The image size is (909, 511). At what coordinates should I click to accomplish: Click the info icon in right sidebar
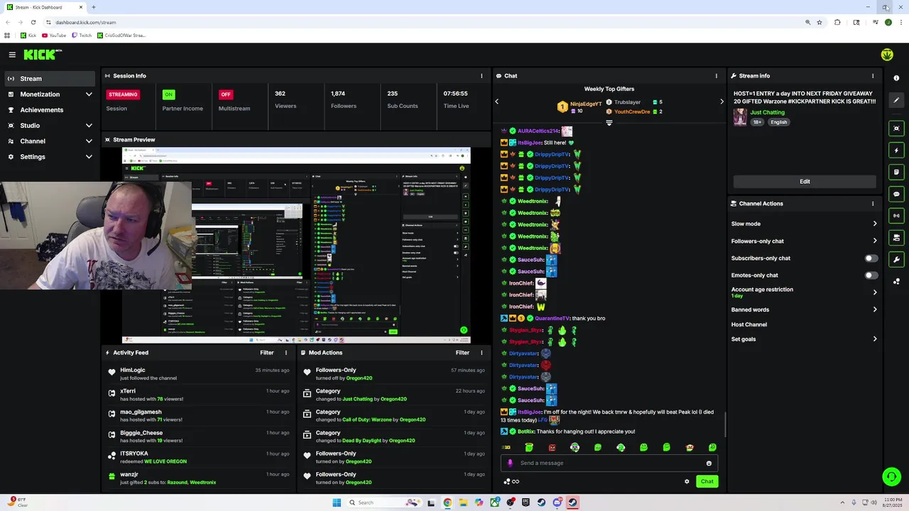[x=896, y=78]
